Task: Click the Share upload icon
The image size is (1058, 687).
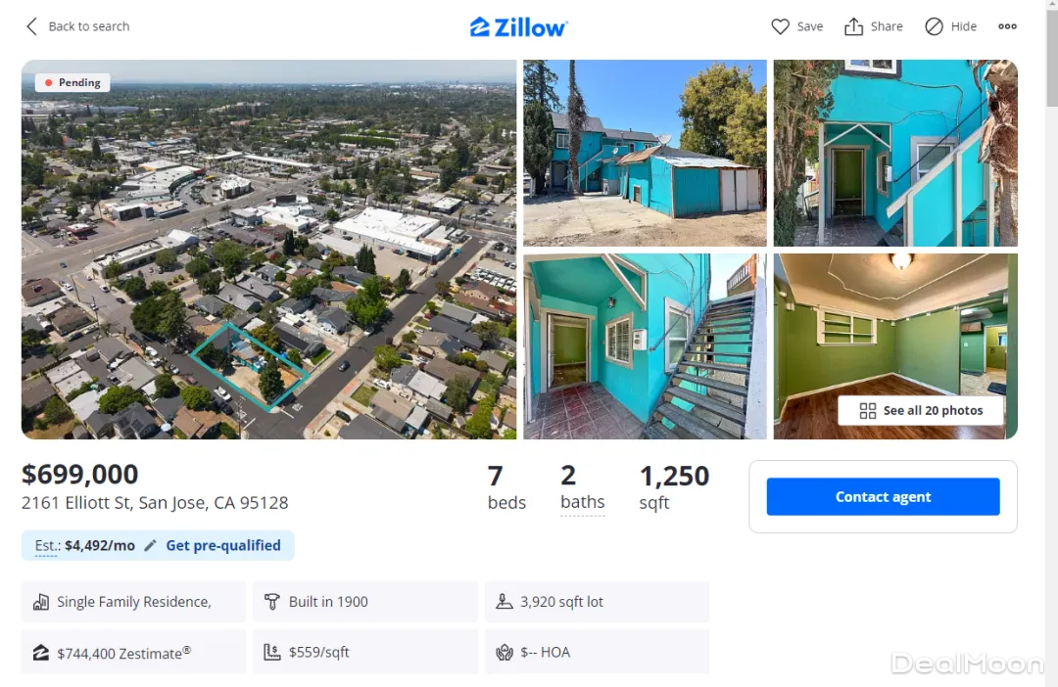Action: pos(853,26)
